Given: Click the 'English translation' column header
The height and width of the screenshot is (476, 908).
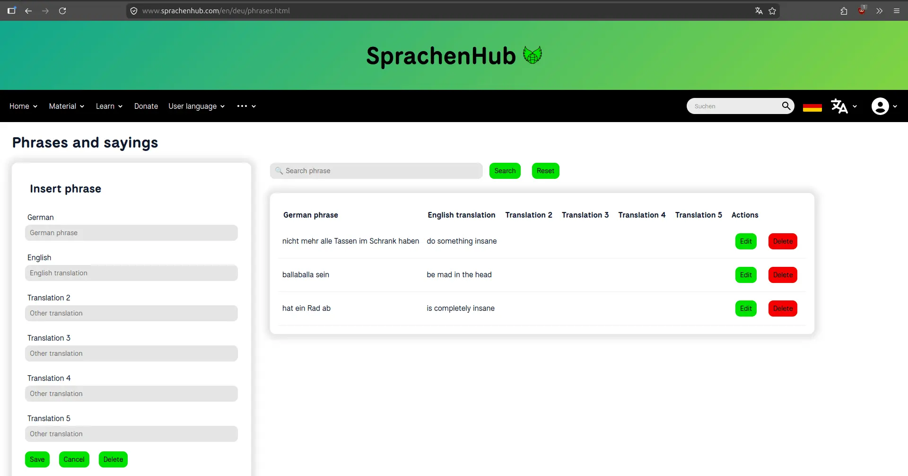Looking at the screenshot, I should (462, 215).
